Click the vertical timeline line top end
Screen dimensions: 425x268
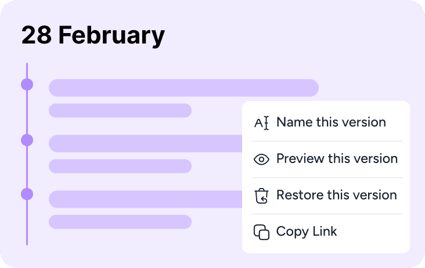tap(27, 64)
